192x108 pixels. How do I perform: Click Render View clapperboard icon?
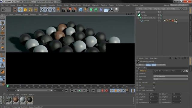pos(64,10)
